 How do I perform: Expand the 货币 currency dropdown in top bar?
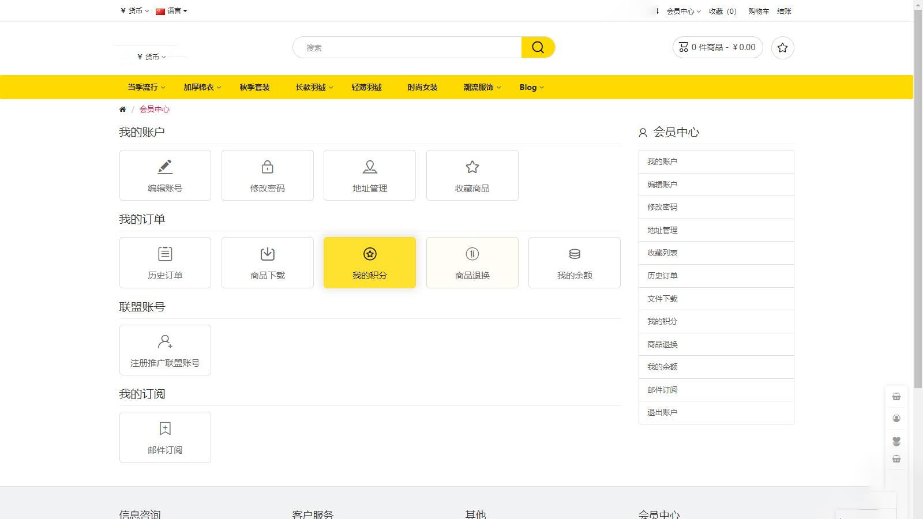click(x=135, y=11)
